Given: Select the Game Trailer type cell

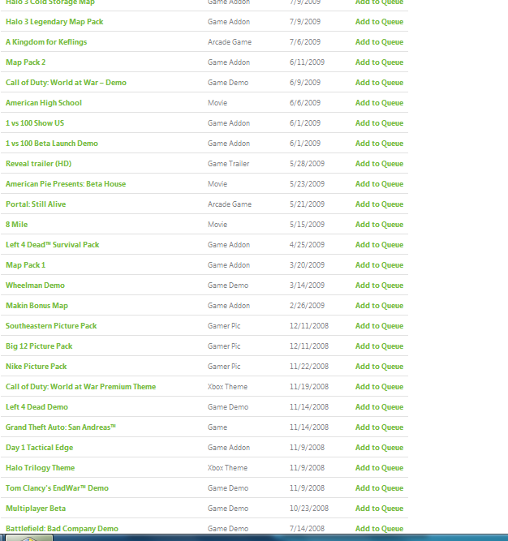Looking at the screenshot, I should click(x=229, y=164).
